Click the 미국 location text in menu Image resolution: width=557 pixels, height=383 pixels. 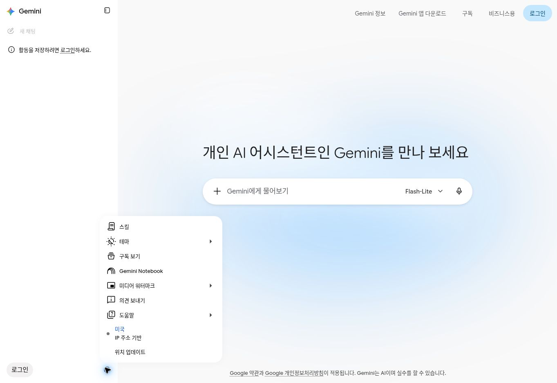click(120, 329)
